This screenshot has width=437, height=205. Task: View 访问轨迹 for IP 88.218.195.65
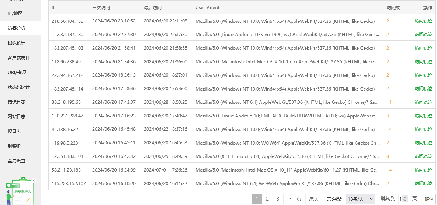tap(423, 102)
